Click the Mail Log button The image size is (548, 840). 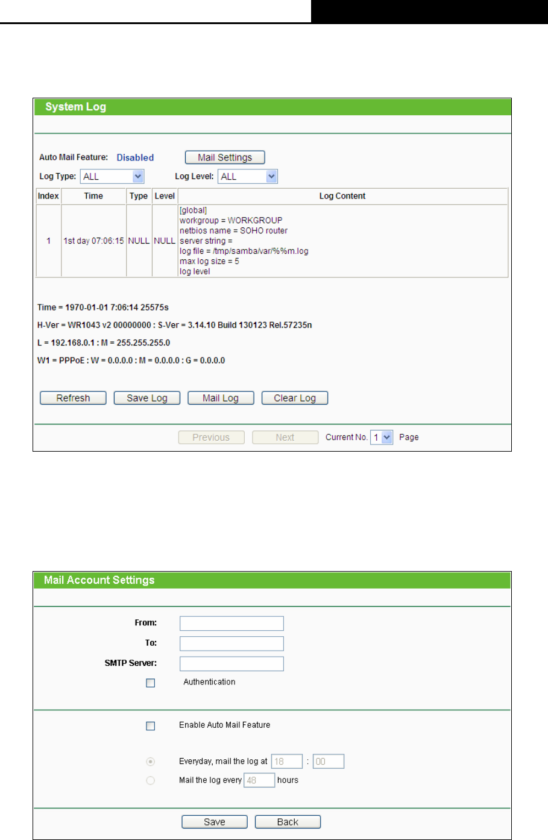point(221,398)
